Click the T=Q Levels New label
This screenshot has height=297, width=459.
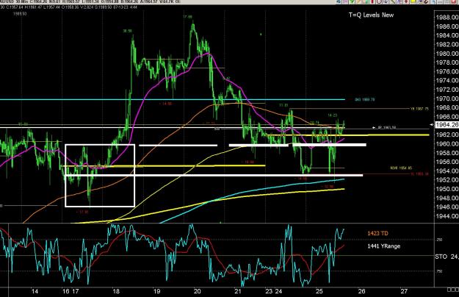(x=371, y=15)
